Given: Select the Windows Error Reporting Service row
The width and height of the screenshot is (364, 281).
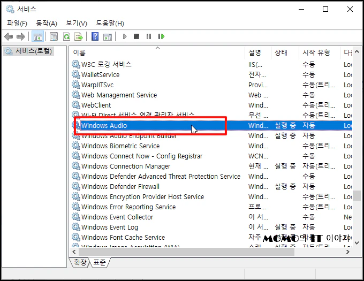Looking at the screenshot, I should point(211,207).
